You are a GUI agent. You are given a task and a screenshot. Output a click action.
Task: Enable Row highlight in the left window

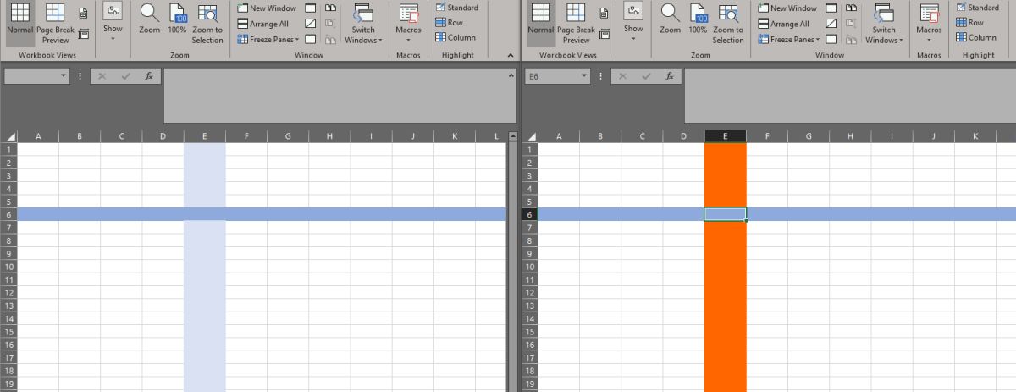pyautogui.click(x=449, y=23)
